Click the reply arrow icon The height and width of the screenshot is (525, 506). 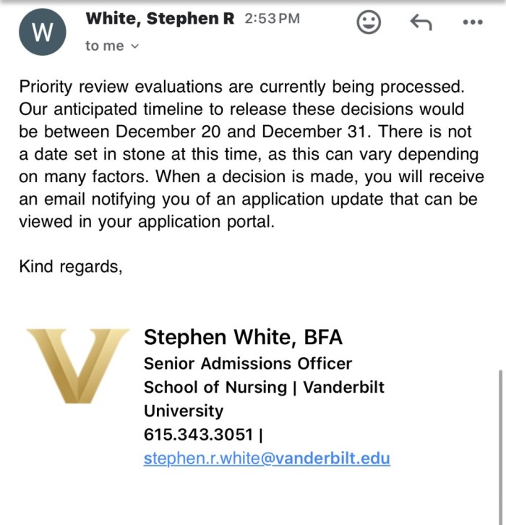coord(421,22)
